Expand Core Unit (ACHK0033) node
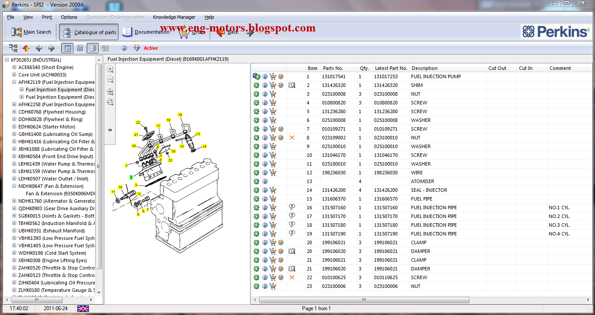Image resolution: width=595 pixels, height=315 pixels. click(14, 75)
